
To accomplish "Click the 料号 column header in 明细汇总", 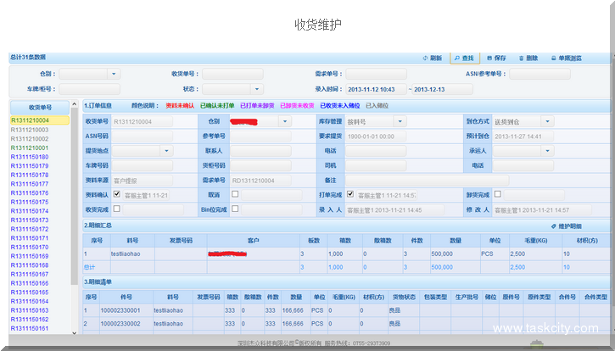I will pyautogui.click(x=132, y=241).
